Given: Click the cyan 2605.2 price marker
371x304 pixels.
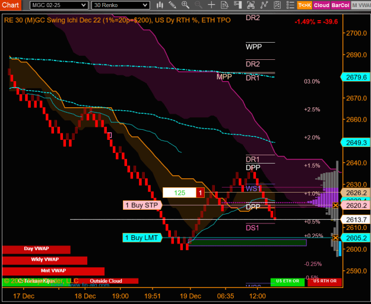Looking at the screenshot, I should coord(356,238).
